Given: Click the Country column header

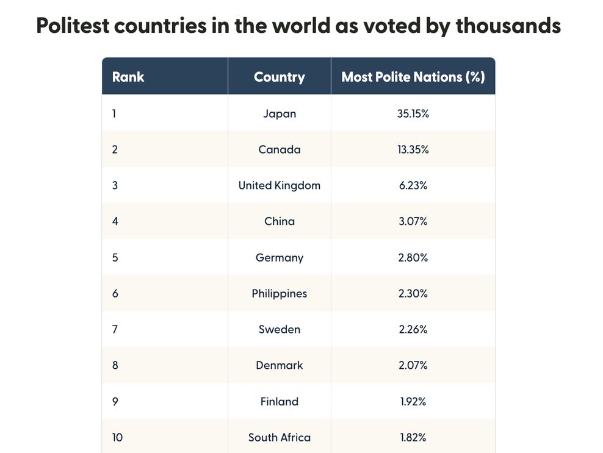Looking at the screenshot, I should (x=280, y=77).
